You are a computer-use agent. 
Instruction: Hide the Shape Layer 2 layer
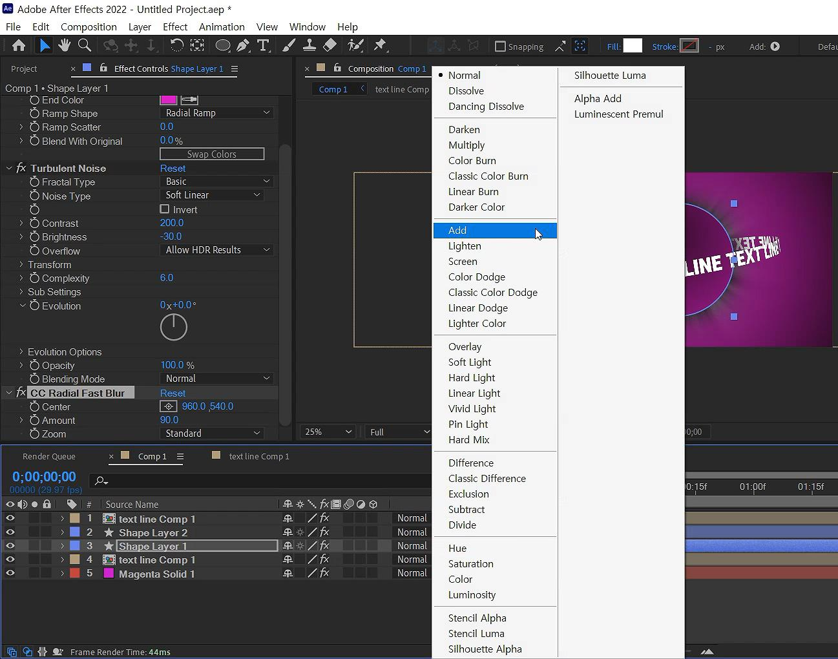[x=10, y=532]
